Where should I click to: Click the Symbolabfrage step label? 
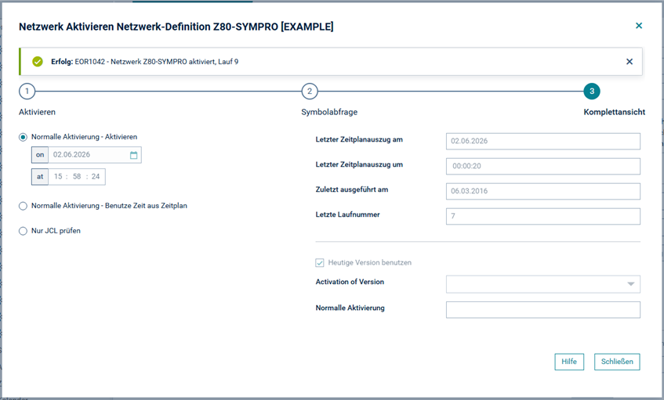coord(329,112)
